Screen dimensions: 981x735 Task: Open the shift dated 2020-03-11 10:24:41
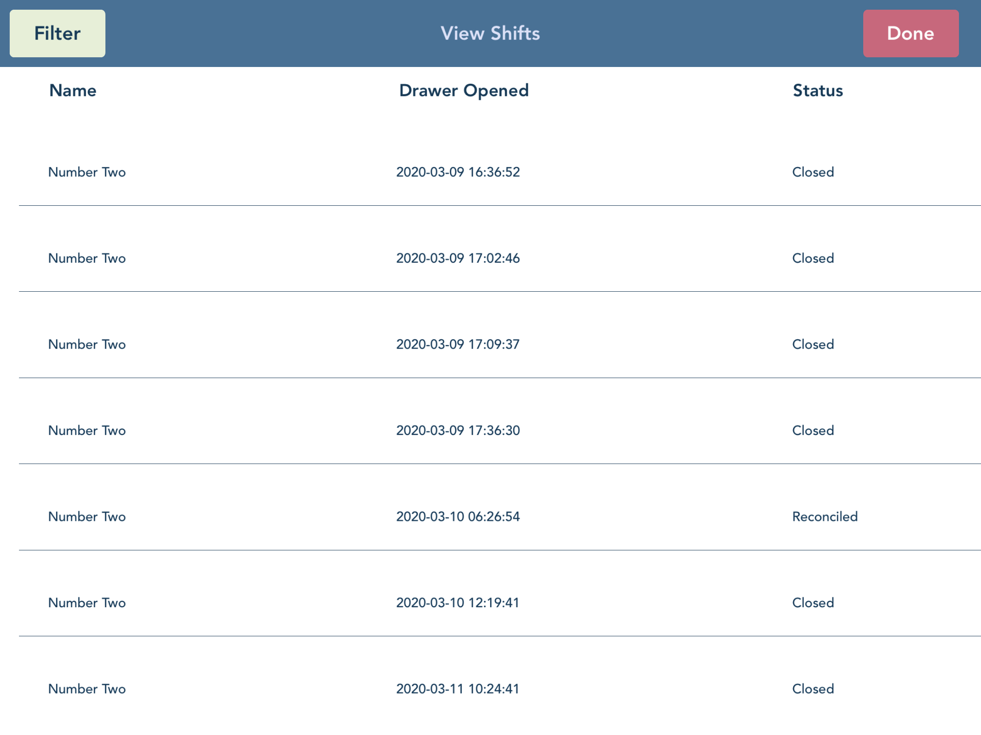pos(458,689)
